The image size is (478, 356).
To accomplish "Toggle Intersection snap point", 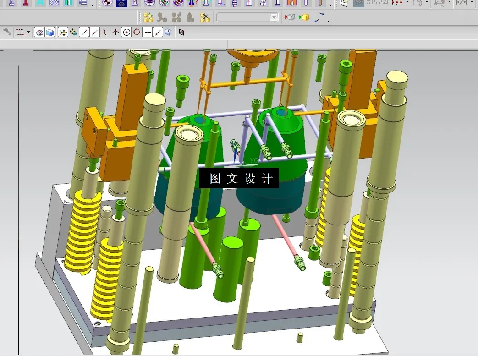I will pyautogui.click(x=115, y=32).
